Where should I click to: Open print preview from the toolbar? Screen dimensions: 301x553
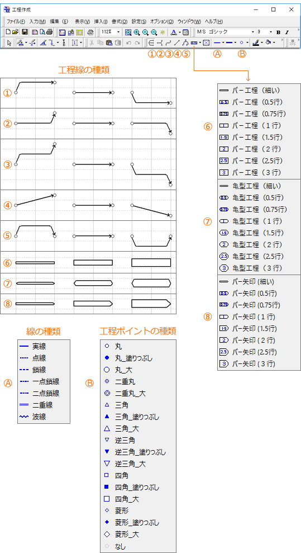point(42,32)
